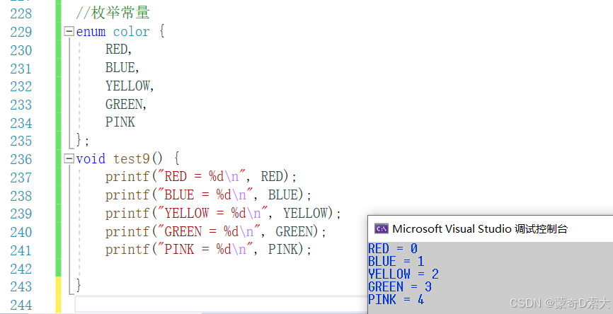Place cursor on empty line 244
Viewport: 613px width, 314px height.
coord(221,304)
